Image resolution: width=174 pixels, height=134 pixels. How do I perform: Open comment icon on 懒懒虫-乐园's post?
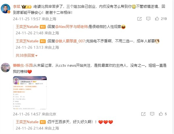[x=152, y=114]
